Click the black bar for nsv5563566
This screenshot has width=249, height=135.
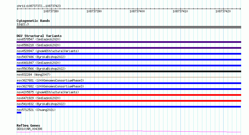[129, 71]
